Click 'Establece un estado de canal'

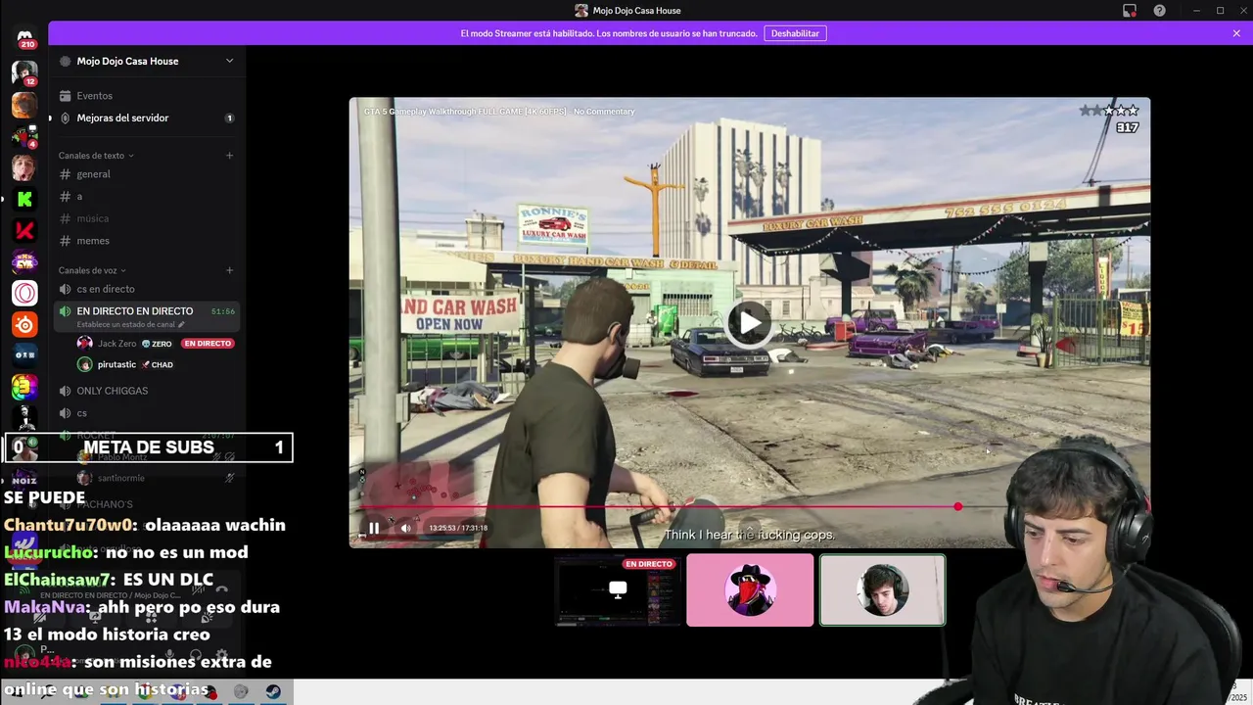click(x=131, y=324)
